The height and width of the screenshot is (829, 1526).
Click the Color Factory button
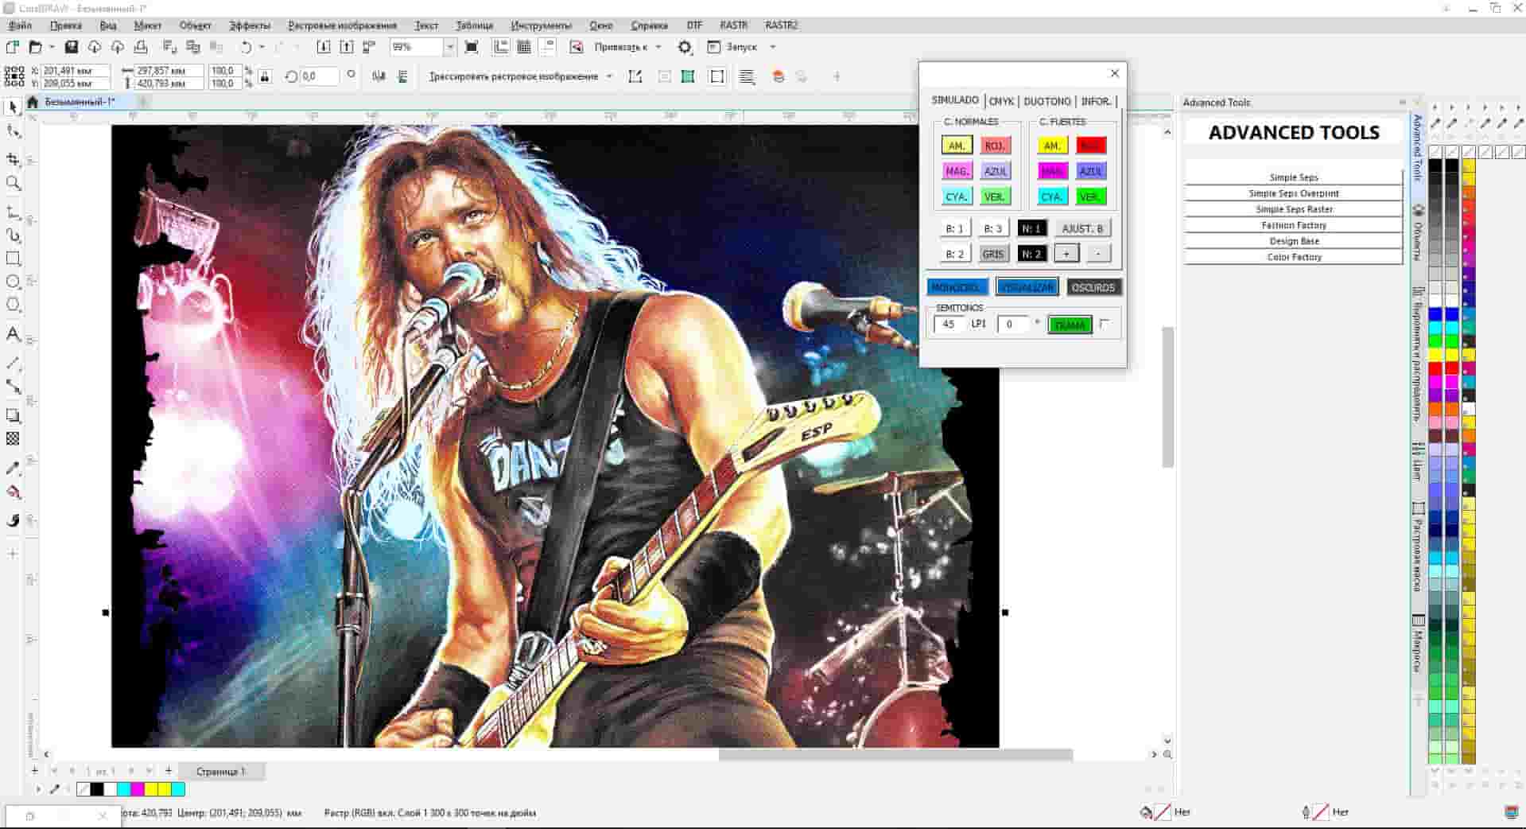pyautogui.click(x=1294, y=257)
